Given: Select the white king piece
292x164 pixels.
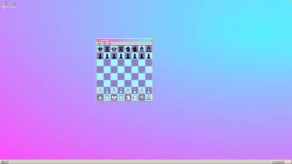Looking at the screenshot, I should tap(114, 97).
